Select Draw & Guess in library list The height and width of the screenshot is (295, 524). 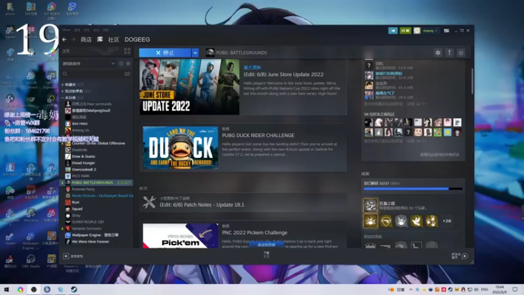click(83, 156)
